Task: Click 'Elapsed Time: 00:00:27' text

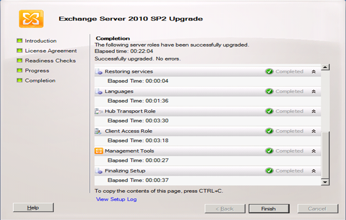Action: click(x=138, y=160)
